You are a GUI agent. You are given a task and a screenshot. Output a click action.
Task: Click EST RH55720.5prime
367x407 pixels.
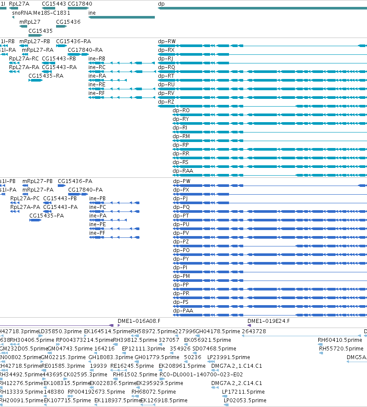[341, 349]
